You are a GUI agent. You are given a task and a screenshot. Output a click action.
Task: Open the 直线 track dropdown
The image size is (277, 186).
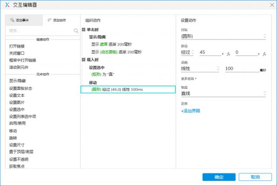pyautogui.click(x=223, y=93)
